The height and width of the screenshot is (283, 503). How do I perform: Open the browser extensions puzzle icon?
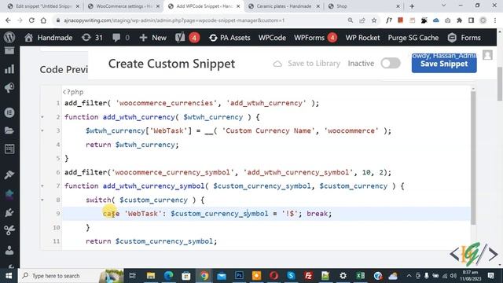(x=459, y=20)
